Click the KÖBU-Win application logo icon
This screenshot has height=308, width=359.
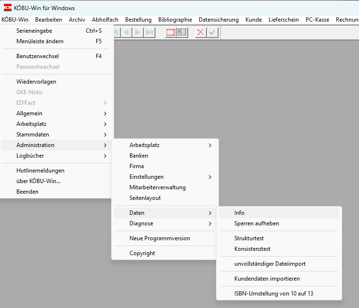(x=8, y=8)
